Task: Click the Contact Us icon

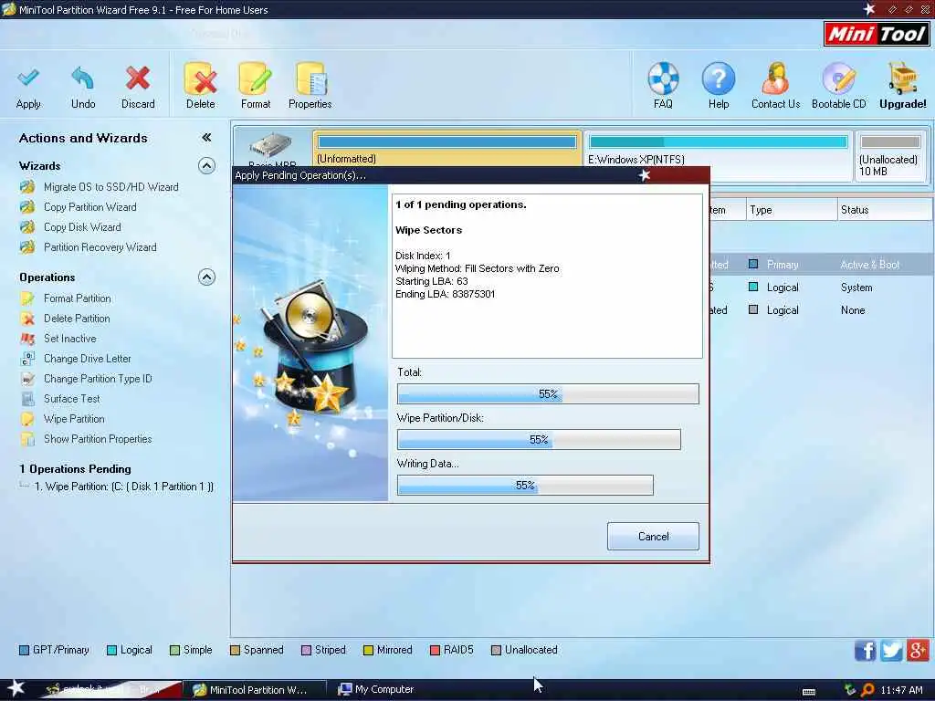Action: point(775,78)
